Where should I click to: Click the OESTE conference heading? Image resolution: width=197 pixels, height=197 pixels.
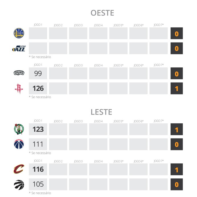click(102, 13)
